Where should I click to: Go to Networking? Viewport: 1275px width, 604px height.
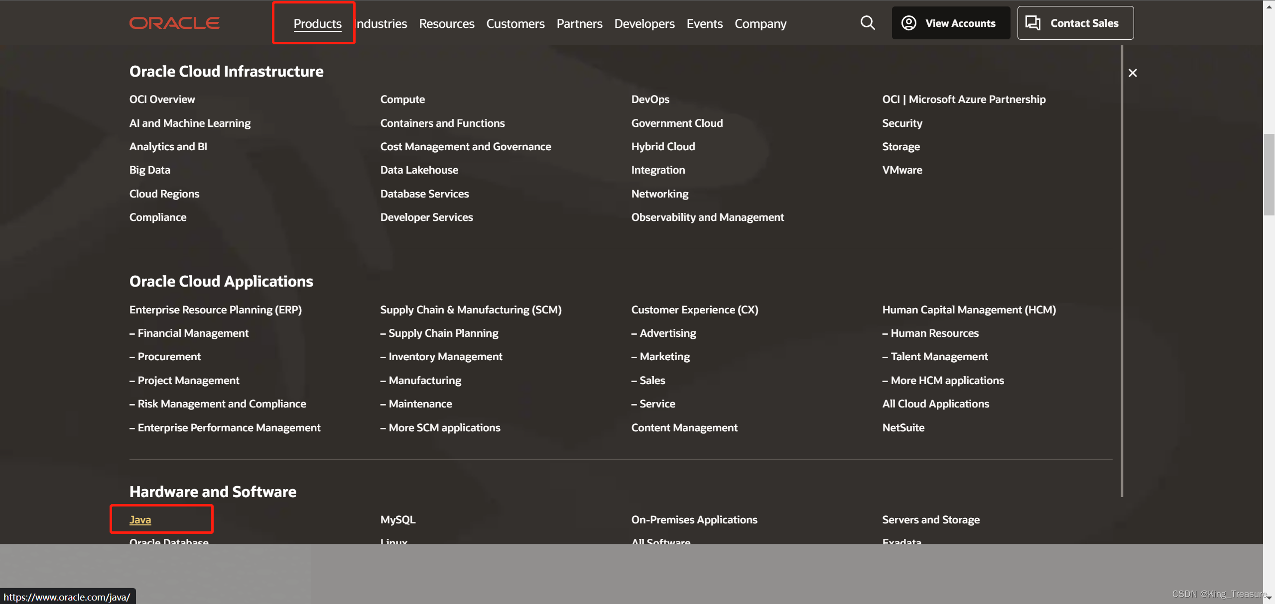click(x=660, y=194)
